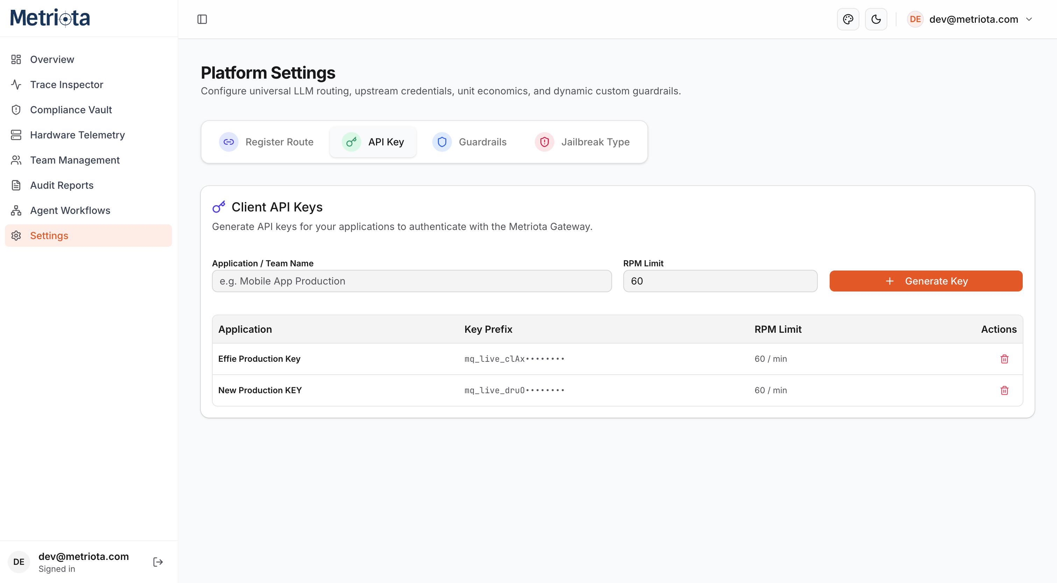
Task: Click the Trace Inspector pulse icon
Action: tap(16, 85)
